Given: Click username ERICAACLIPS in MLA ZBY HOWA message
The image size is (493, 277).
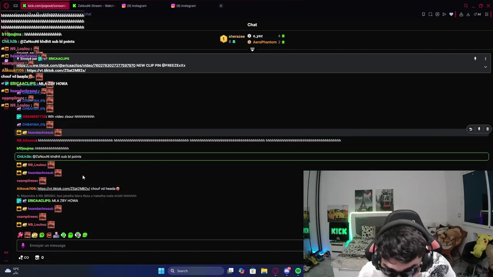Looking at the screenshot, I should 39,200.
